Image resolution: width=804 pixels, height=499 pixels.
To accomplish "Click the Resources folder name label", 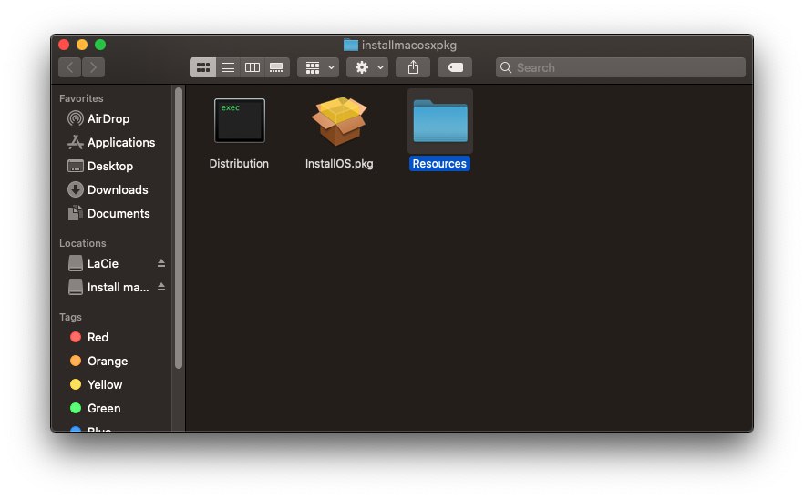I will click(439, 163).
